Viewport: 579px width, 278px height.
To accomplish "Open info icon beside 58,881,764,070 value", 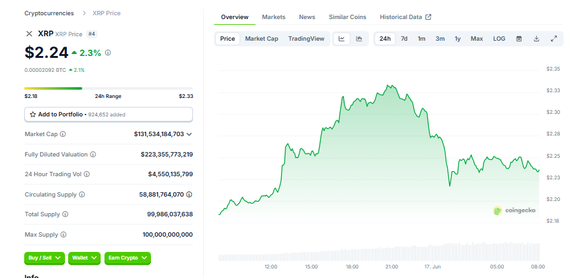I will (x=189, y=194).
